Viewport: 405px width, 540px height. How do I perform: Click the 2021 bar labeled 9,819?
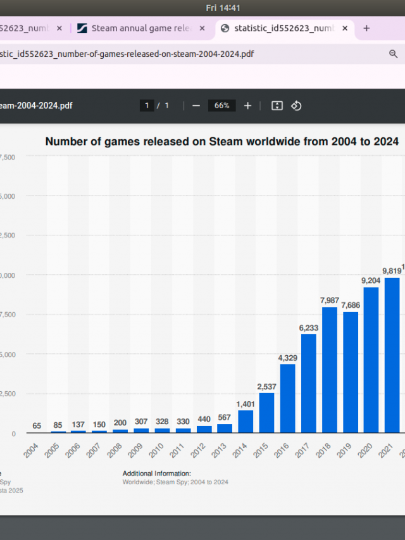(392, 355)
